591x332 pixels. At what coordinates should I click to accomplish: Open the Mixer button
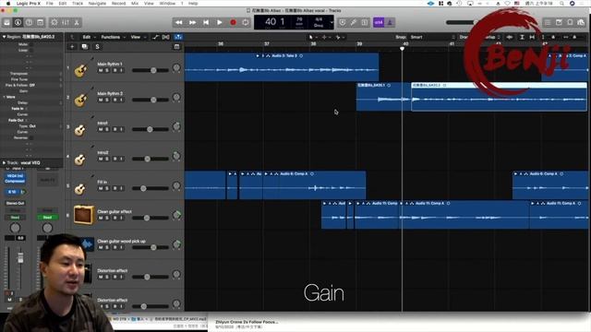click(x=66, y=22)
